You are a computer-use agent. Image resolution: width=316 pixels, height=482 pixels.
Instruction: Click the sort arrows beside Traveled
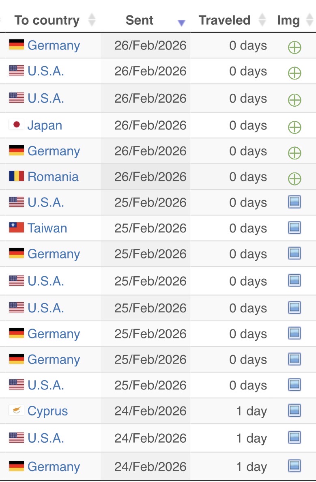[262, 20]
